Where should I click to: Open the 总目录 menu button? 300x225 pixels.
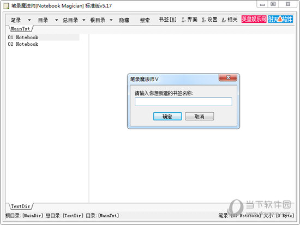[x=70, y=20]
